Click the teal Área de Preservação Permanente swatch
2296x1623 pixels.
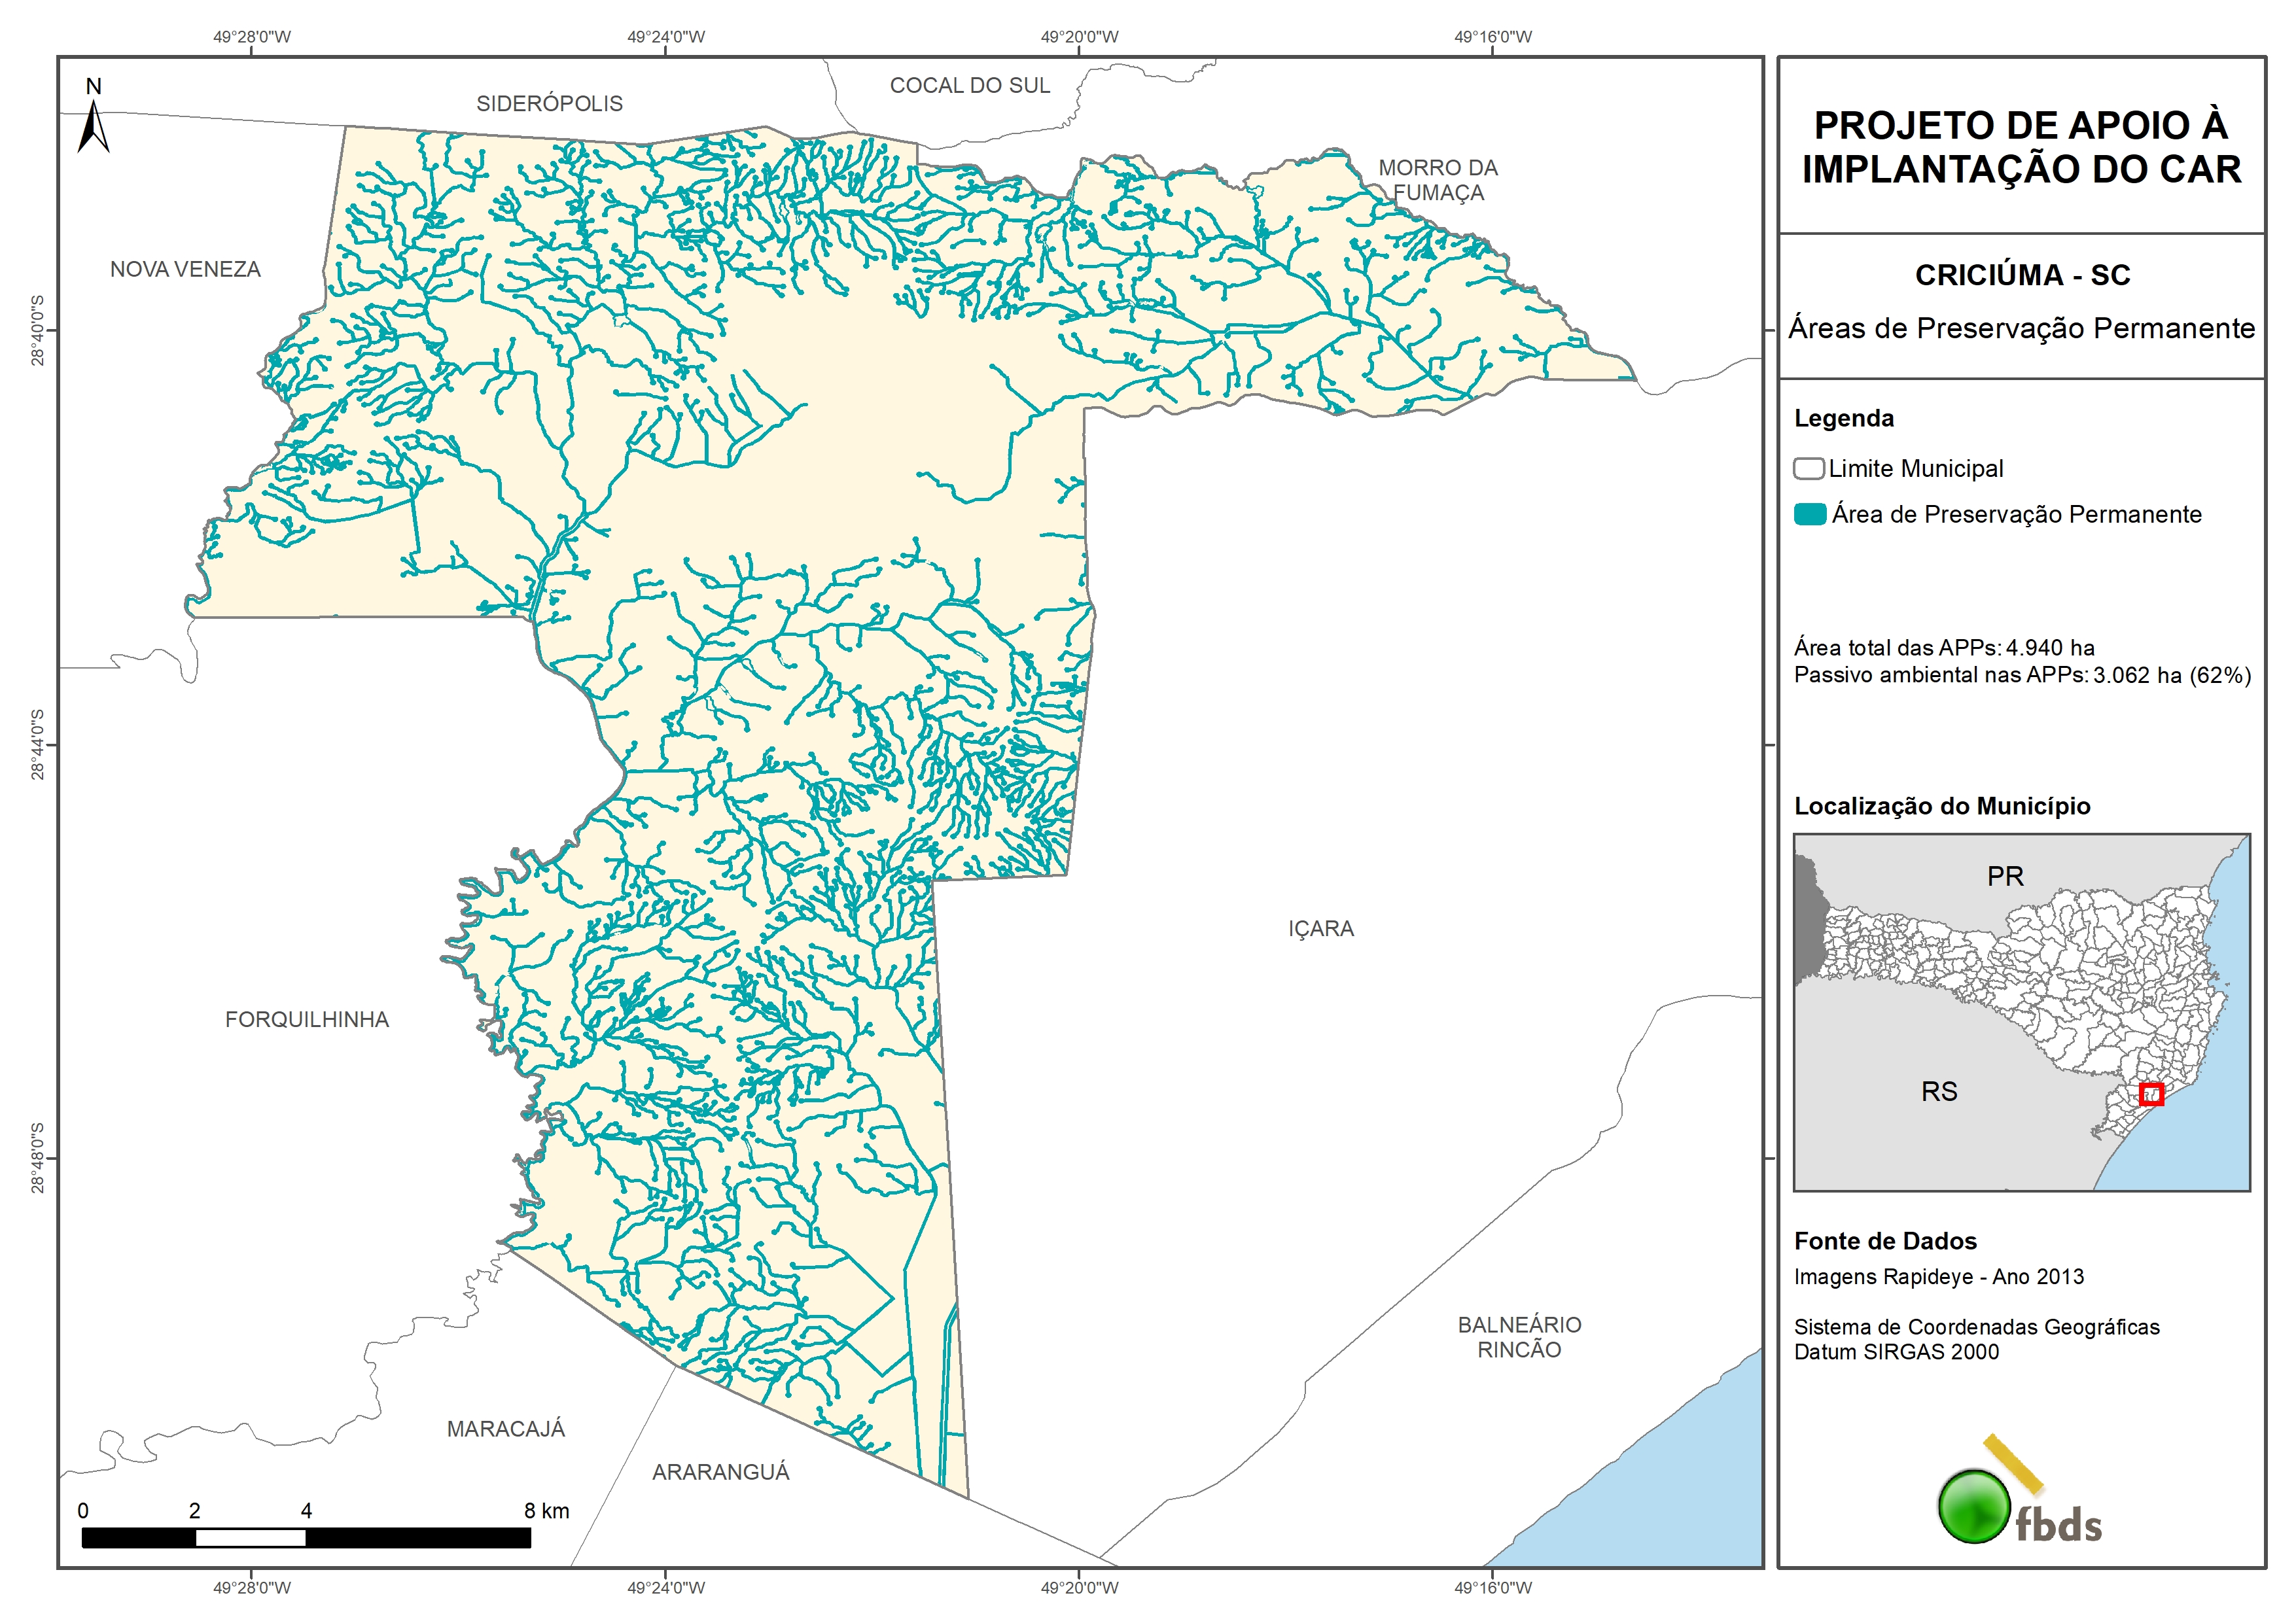(x=1810, y=514)
